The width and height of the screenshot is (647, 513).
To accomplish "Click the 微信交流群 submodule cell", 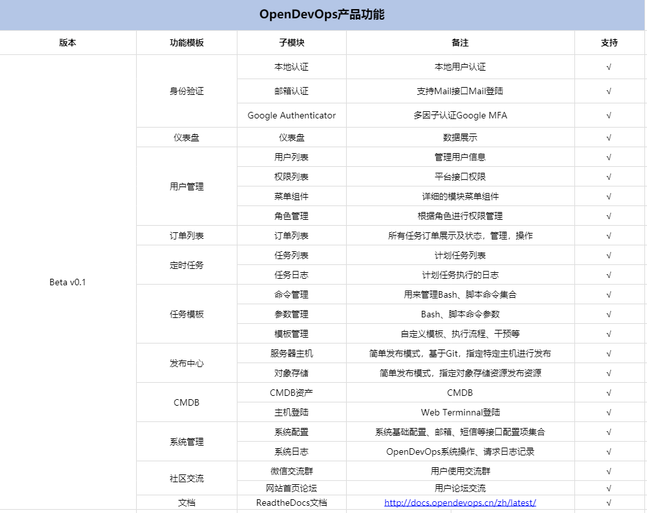I will 292,471.
